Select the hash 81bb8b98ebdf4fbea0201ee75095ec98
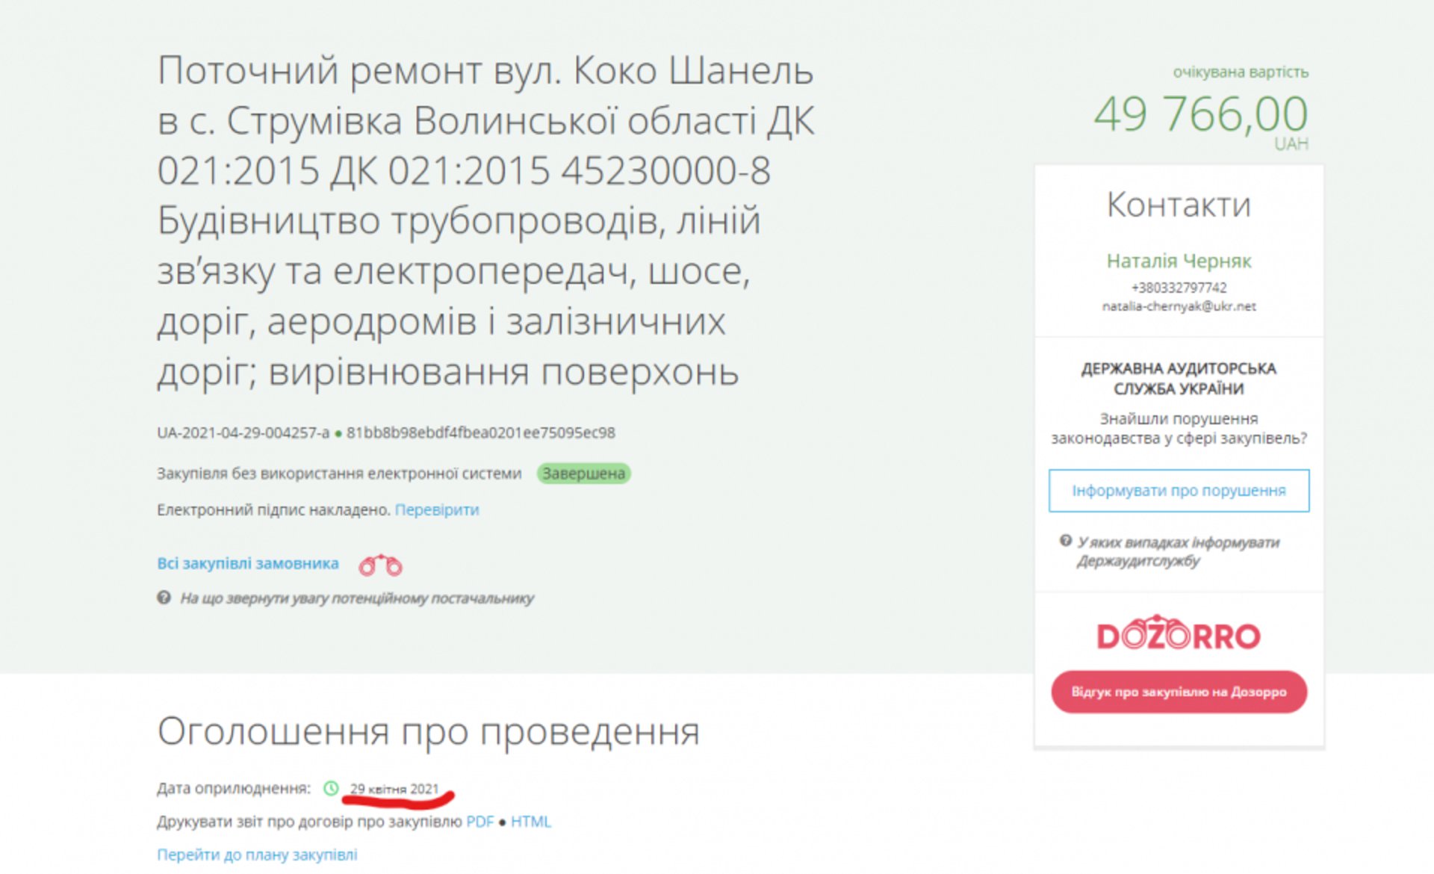Image resolution: width=1434 pixels, height=874 pixels. tap(481, 433)
